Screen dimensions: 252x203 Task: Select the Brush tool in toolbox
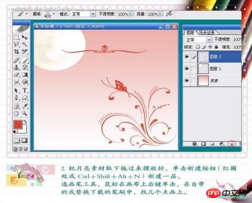tap(25, 60)
